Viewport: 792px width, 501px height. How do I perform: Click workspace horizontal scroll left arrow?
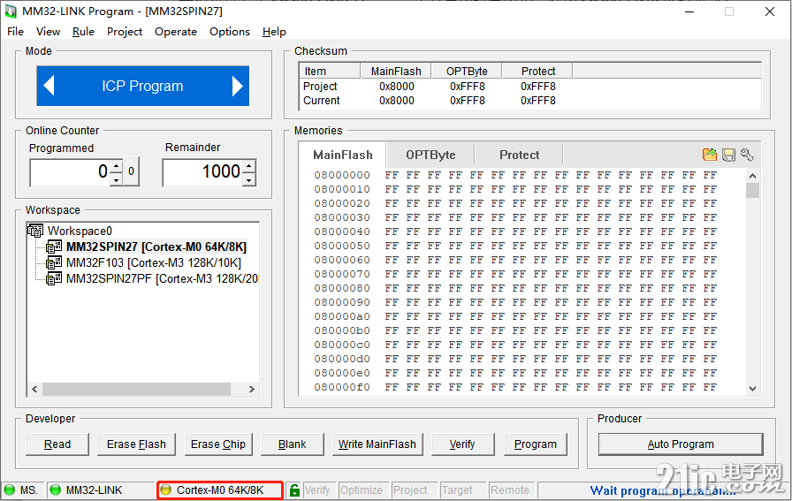point(34,390)
